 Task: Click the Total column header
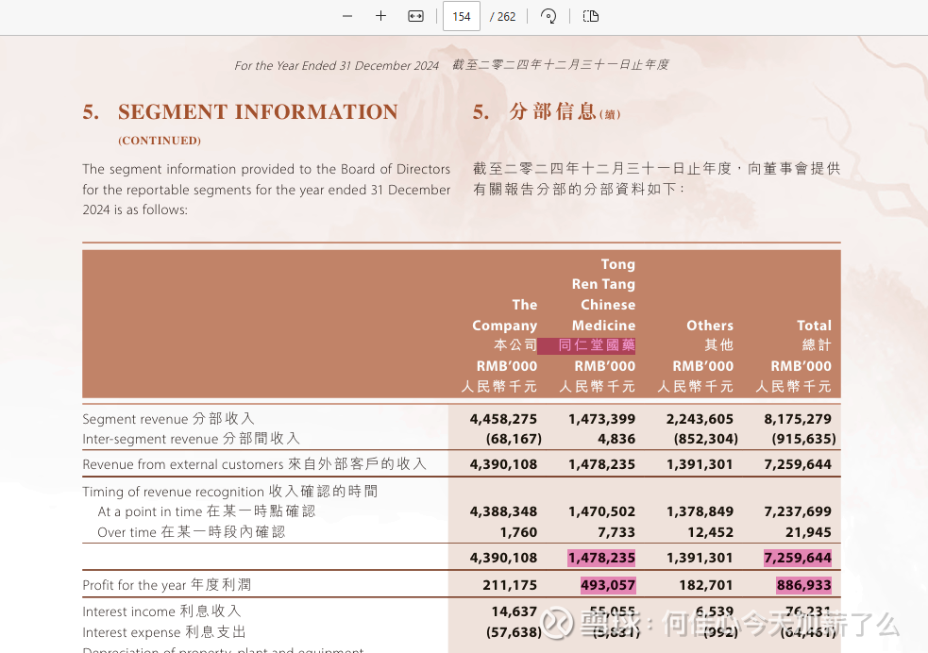tap(814, 326)
